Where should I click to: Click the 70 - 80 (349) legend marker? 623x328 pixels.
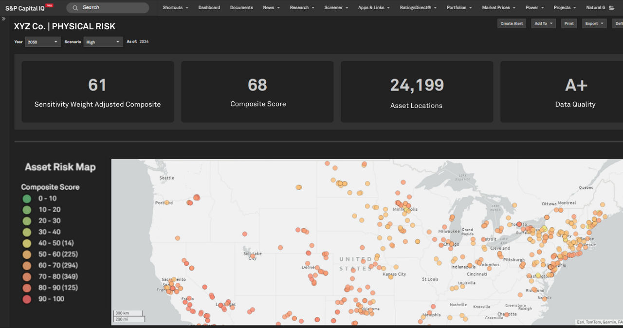coord(27,277)
